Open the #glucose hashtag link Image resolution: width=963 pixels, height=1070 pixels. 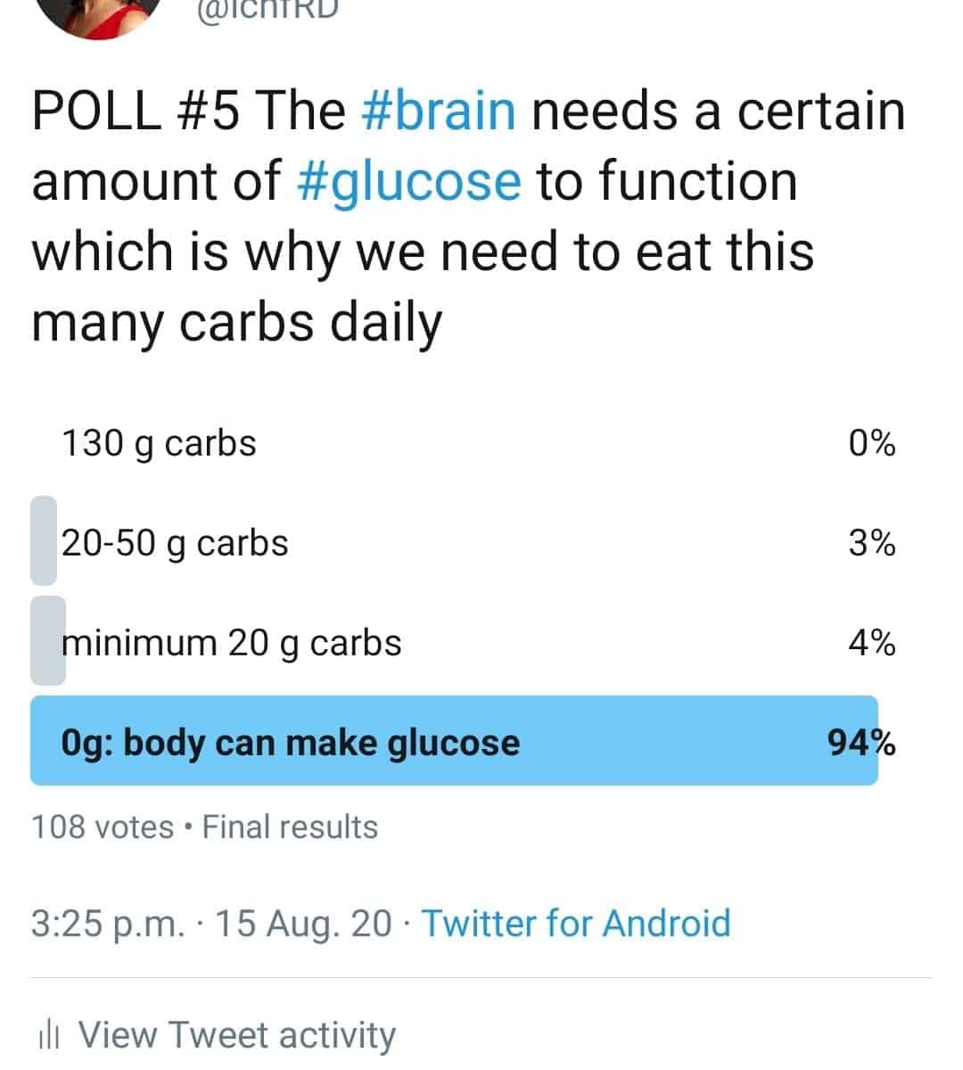(407, 183)
